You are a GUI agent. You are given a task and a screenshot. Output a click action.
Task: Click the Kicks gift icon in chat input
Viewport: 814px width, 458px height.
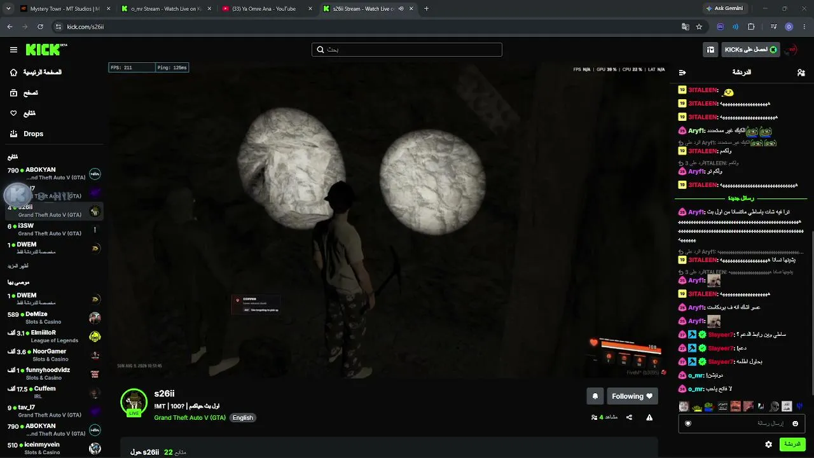pos(688,423)
